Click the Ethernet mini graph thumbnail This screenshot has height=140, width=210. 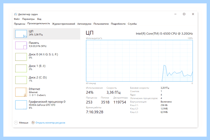pos(21,92)
